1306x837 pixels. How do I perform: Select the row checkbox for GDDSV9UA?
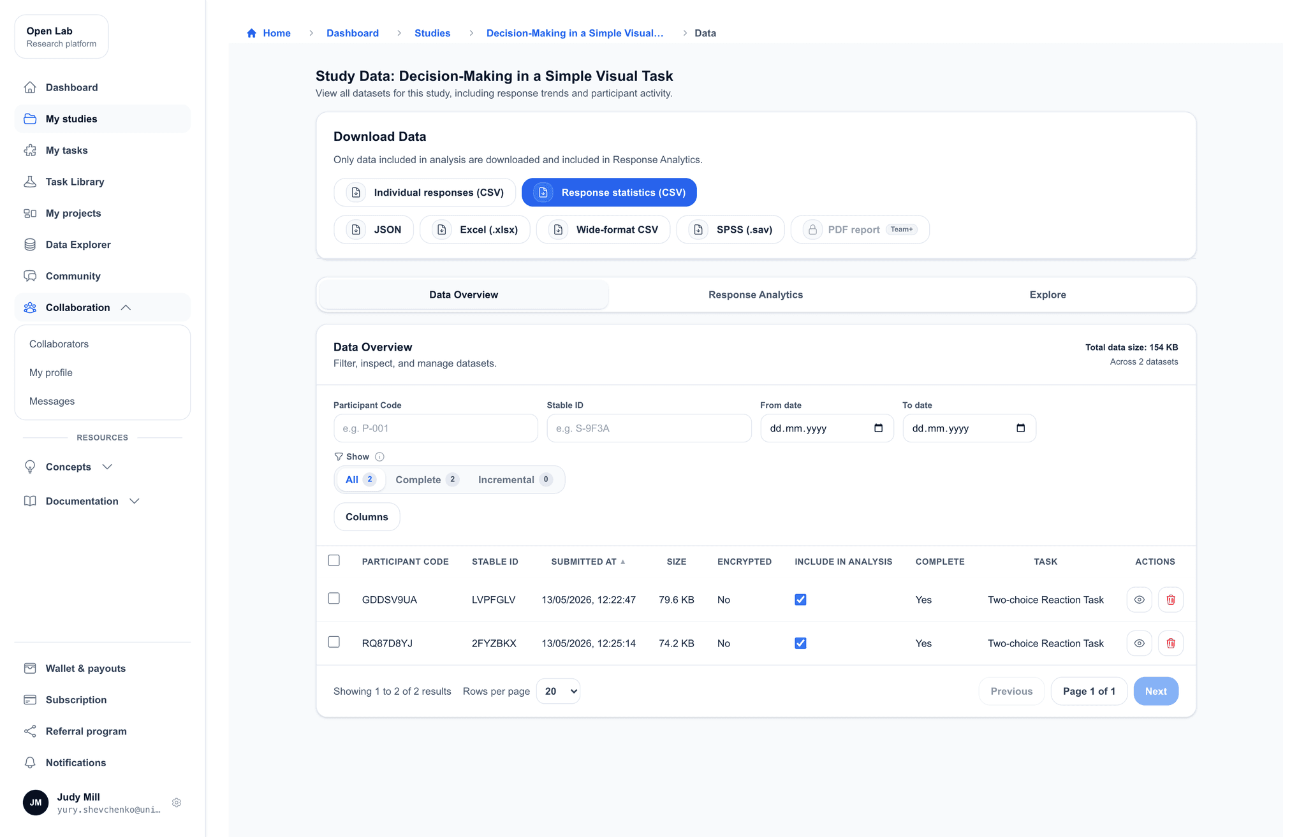coord(334,599)
